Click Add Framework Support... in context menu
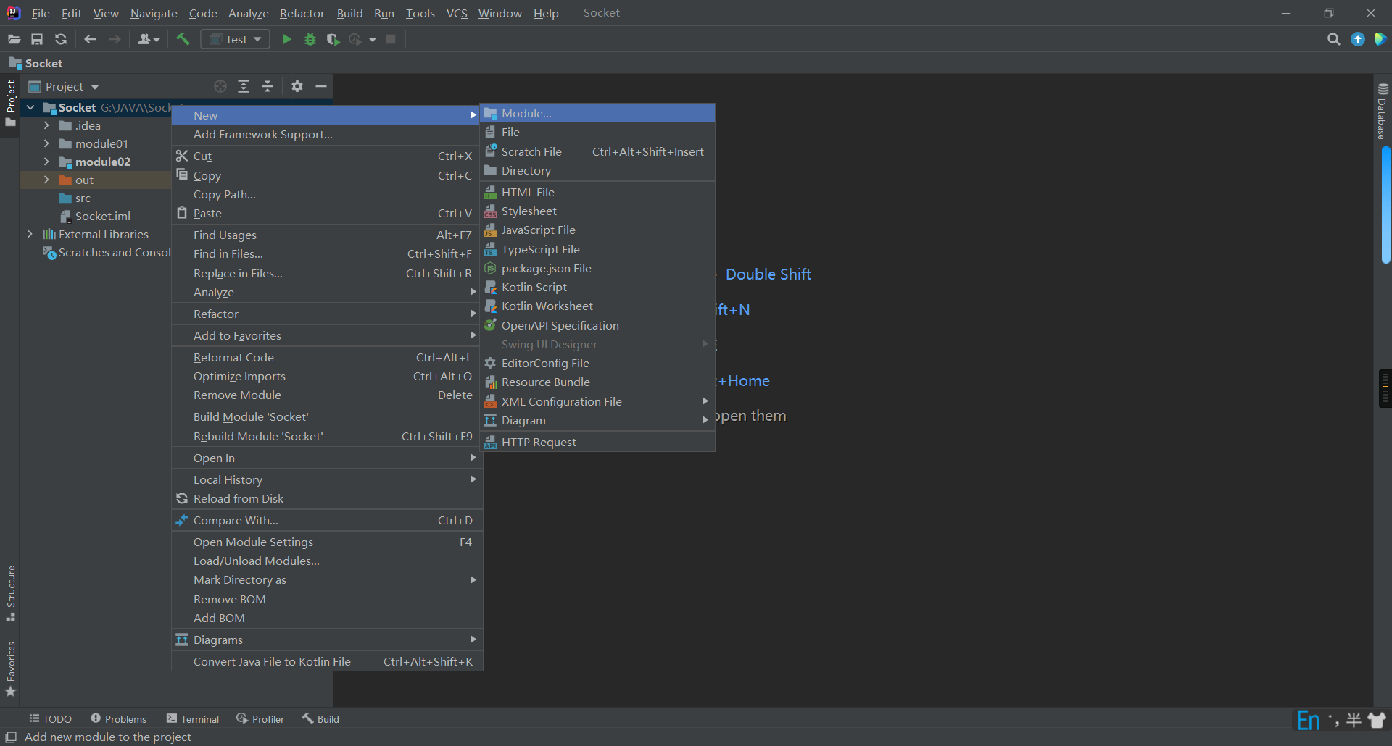Viewport: 1392px width, 746px height. (327, 134)
